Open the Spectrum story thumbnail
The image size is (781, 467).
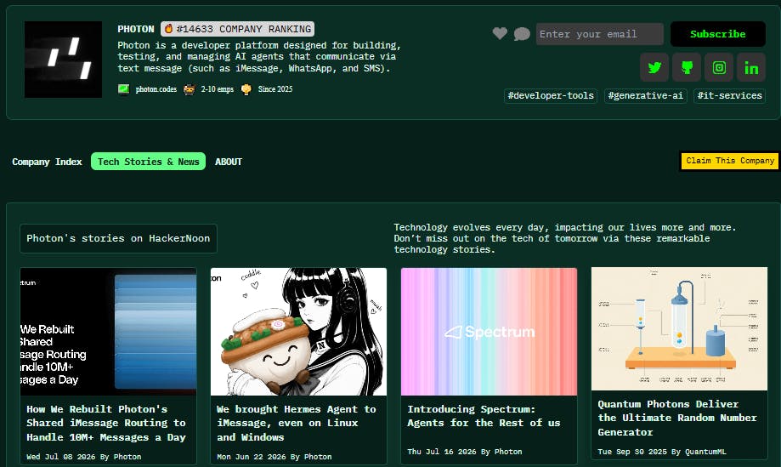[x=490, y=332]
